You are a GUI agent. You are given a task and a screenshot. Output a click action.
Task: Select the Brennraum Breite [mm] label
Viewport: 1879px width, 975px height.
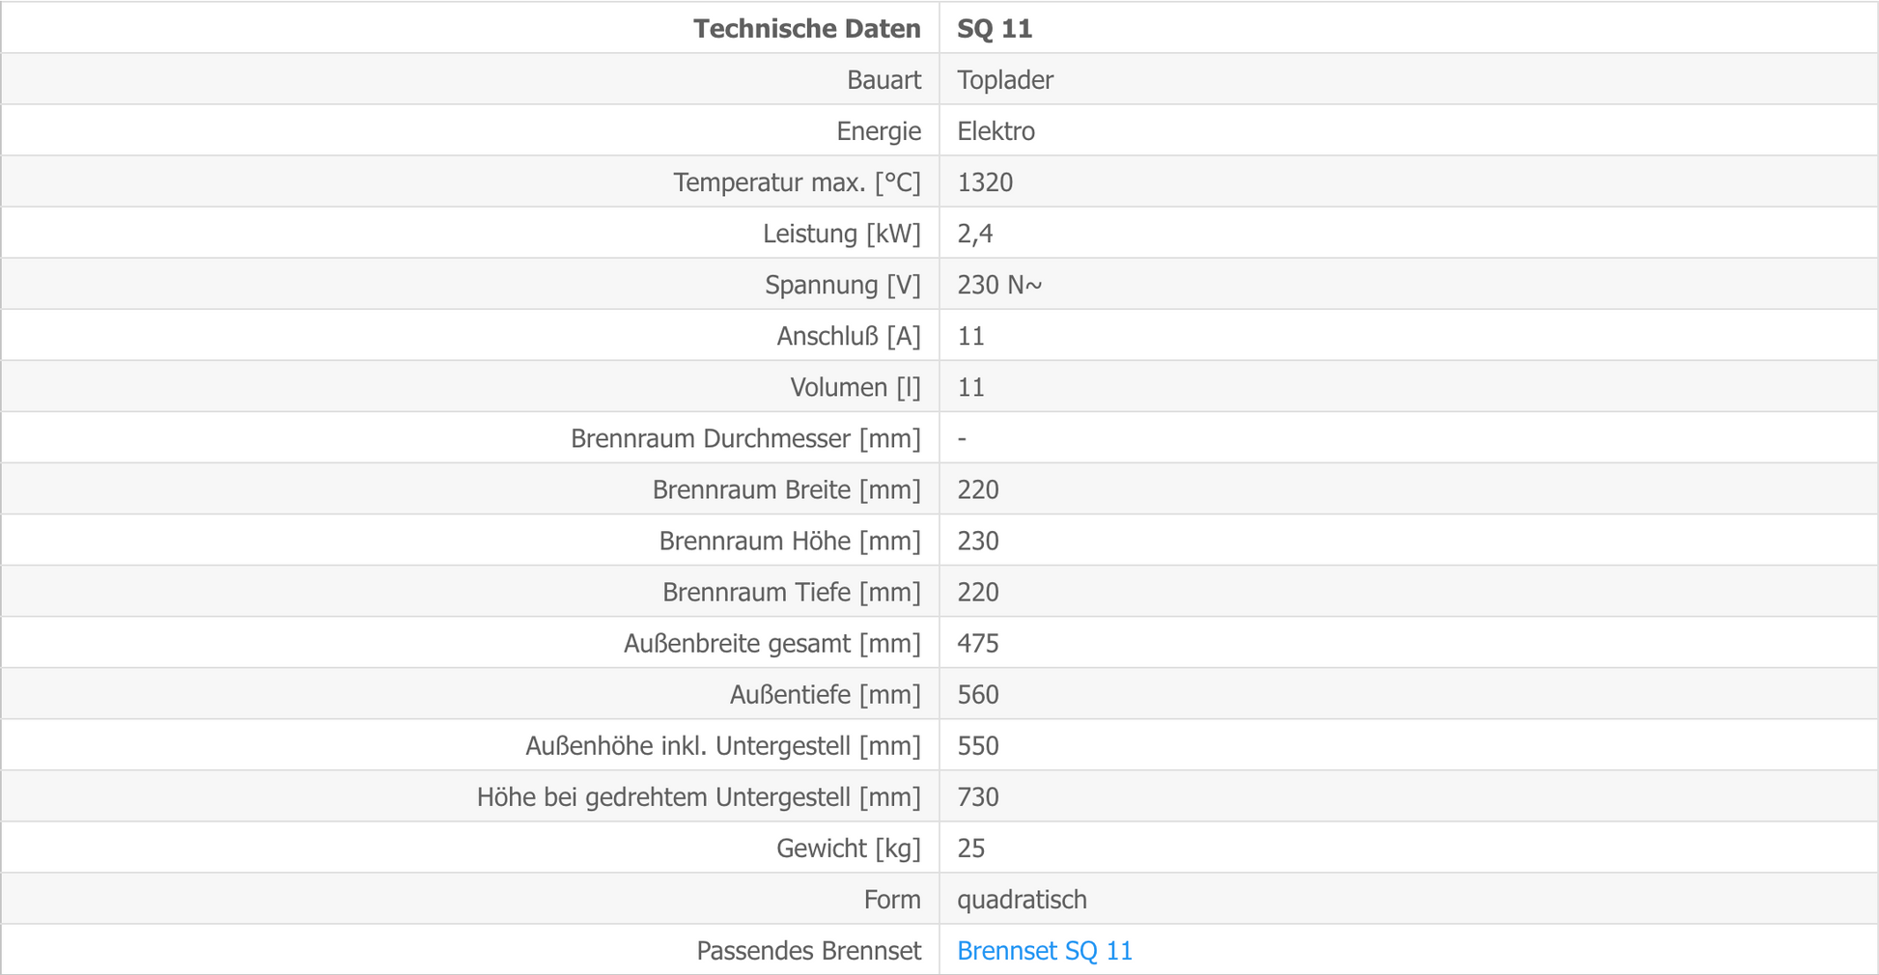[787, 489]
